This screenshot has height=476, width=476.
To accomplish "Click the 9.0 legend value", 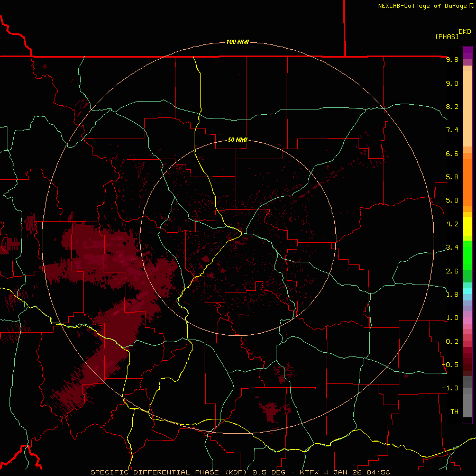I will point(452,83).
